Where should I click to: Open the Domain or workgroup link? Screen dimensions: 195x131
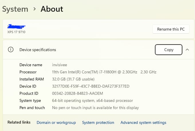56,122
